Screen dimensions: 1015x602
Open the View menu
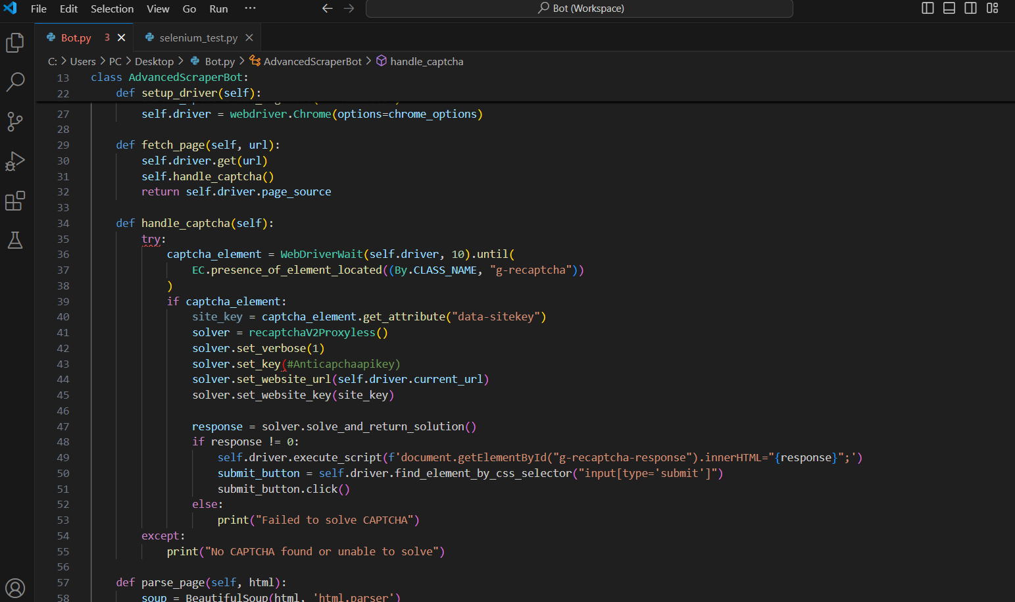point(158,9)
